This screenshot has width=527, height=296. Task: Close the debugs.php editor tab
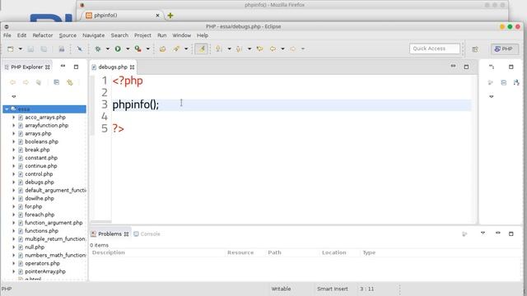click(x=132, y=67)
